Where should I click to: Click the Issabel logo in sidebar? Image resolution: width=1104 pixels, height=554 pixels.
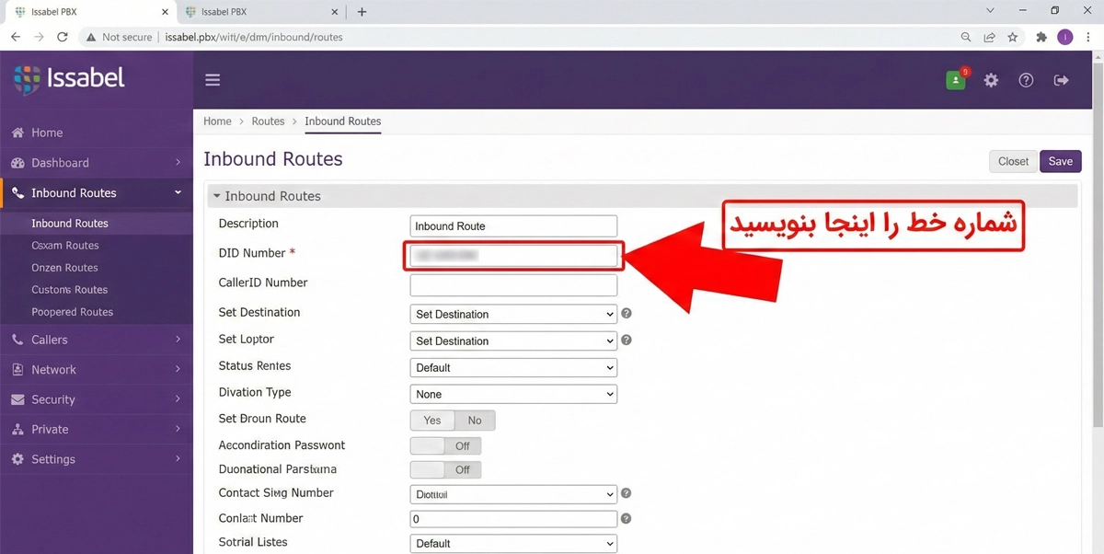click(x=69, y=79)
